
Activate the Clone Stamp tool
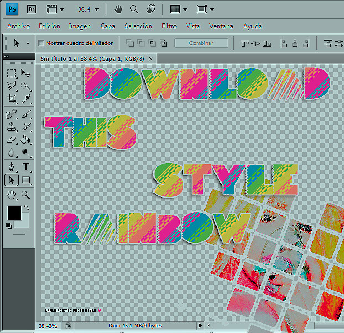(x=12, y=127)
